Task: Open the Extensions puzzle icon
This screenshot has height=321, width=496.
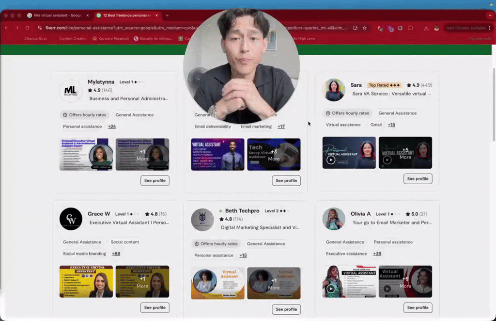Action: [x=411, y=28]
